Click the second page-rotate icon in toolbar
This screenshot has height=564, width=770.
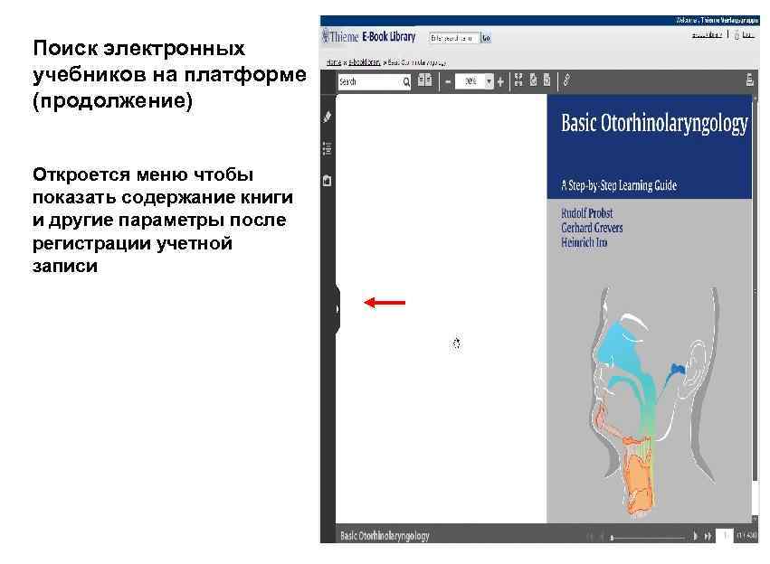(x=547, y=80)
